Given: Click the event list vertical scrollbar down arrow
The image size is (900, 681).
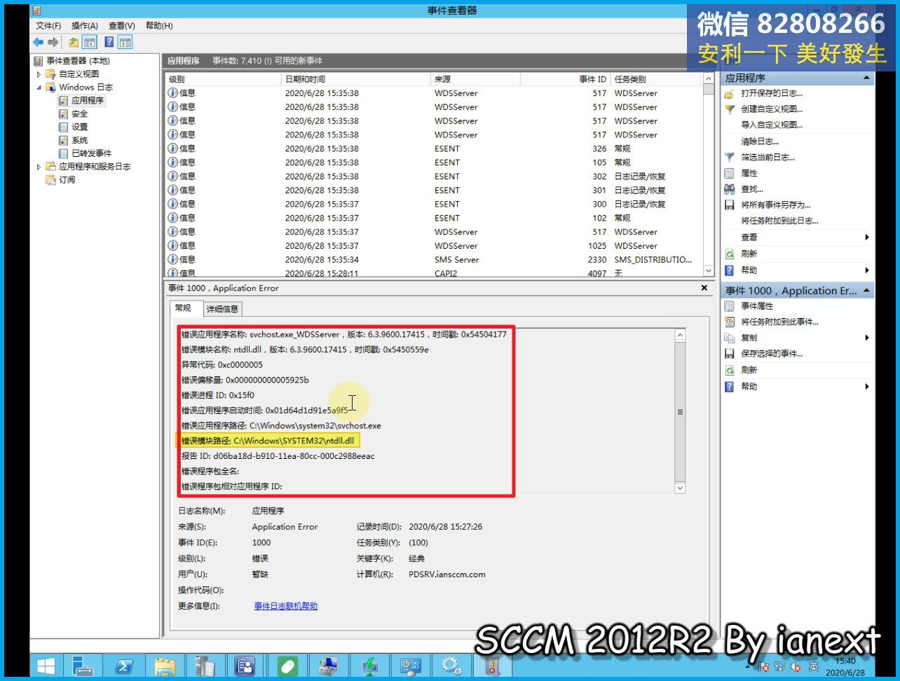Looking at the screenshot, I should pyautogui.click(x=709, y=270).
